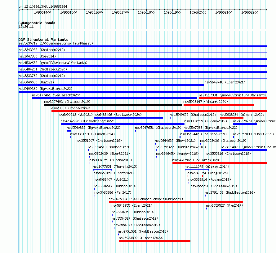The image size is (276, 253).
Task: Open nsv3333914 (Audano2019) label
Action: pyautogui.click(x=210, y=179)
